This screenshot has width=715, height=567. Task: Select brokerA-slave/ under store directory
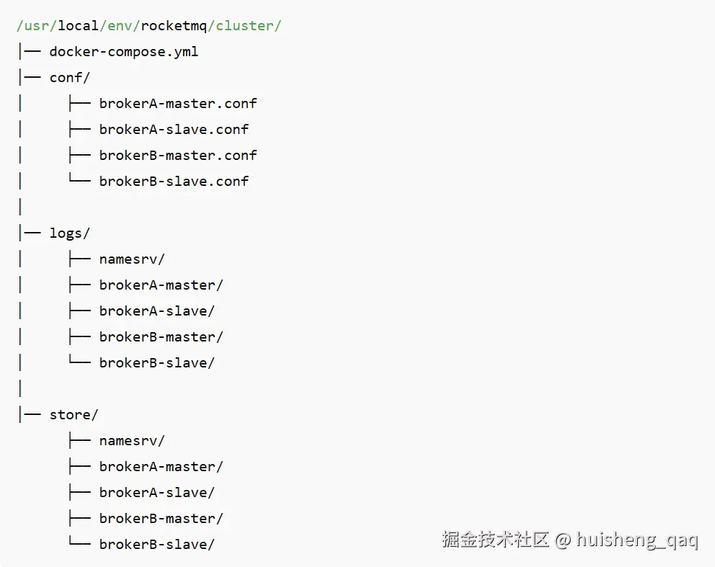156,493
